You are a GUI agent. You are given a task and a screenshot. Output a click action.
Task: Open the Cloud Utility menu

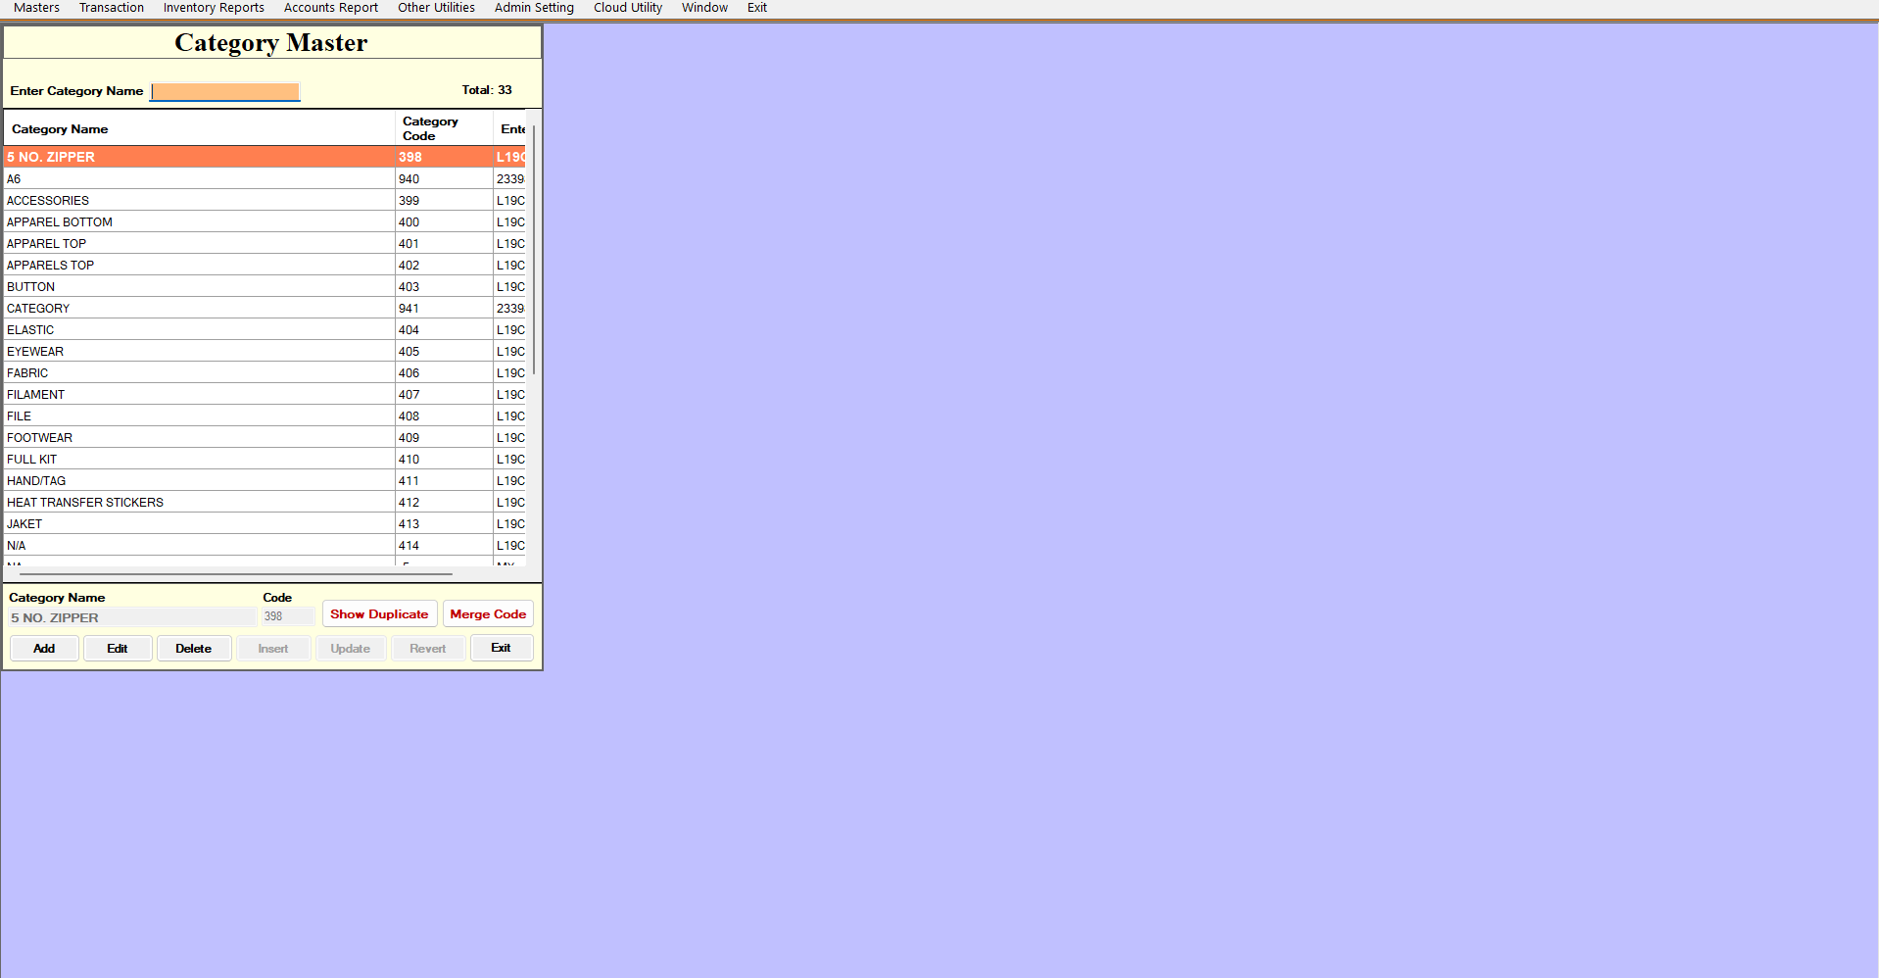[x=627, y=8]
